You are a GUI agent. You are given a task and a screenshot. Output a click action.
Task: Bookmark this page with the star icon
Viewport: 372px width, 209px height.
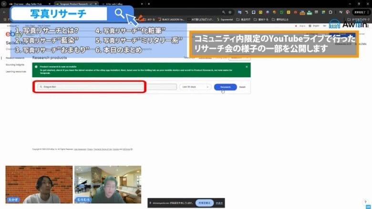230,12
